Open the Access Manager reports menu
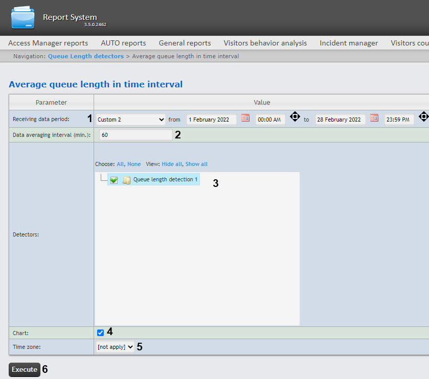429x379 pixels. [48, 43]
